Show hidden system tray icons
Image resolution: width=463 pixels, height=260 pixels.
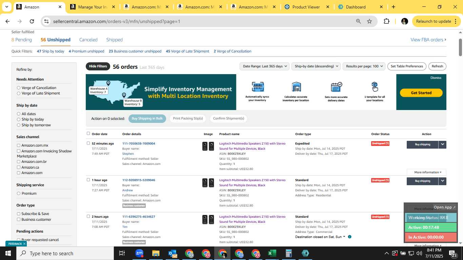tap(386, 253)
